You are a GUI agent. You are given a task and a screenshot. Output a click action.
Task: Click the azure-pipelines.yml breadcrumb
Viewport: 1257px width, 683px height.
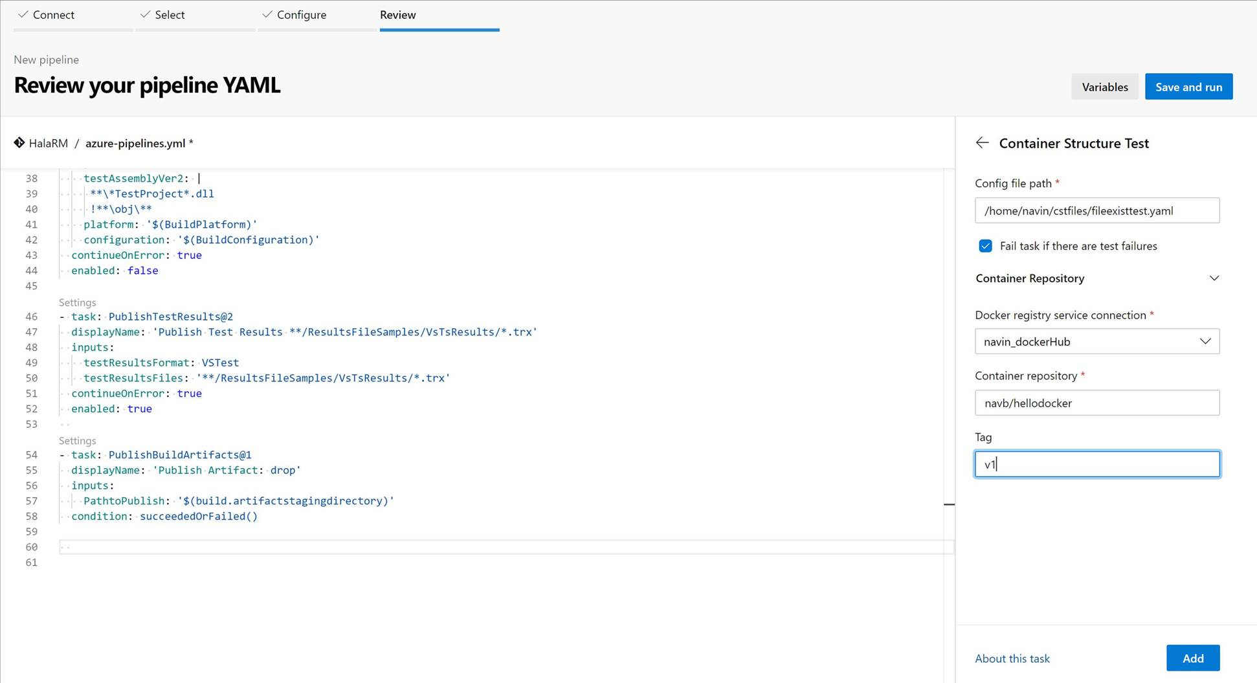pyautogui.click(x=135, y=143)
